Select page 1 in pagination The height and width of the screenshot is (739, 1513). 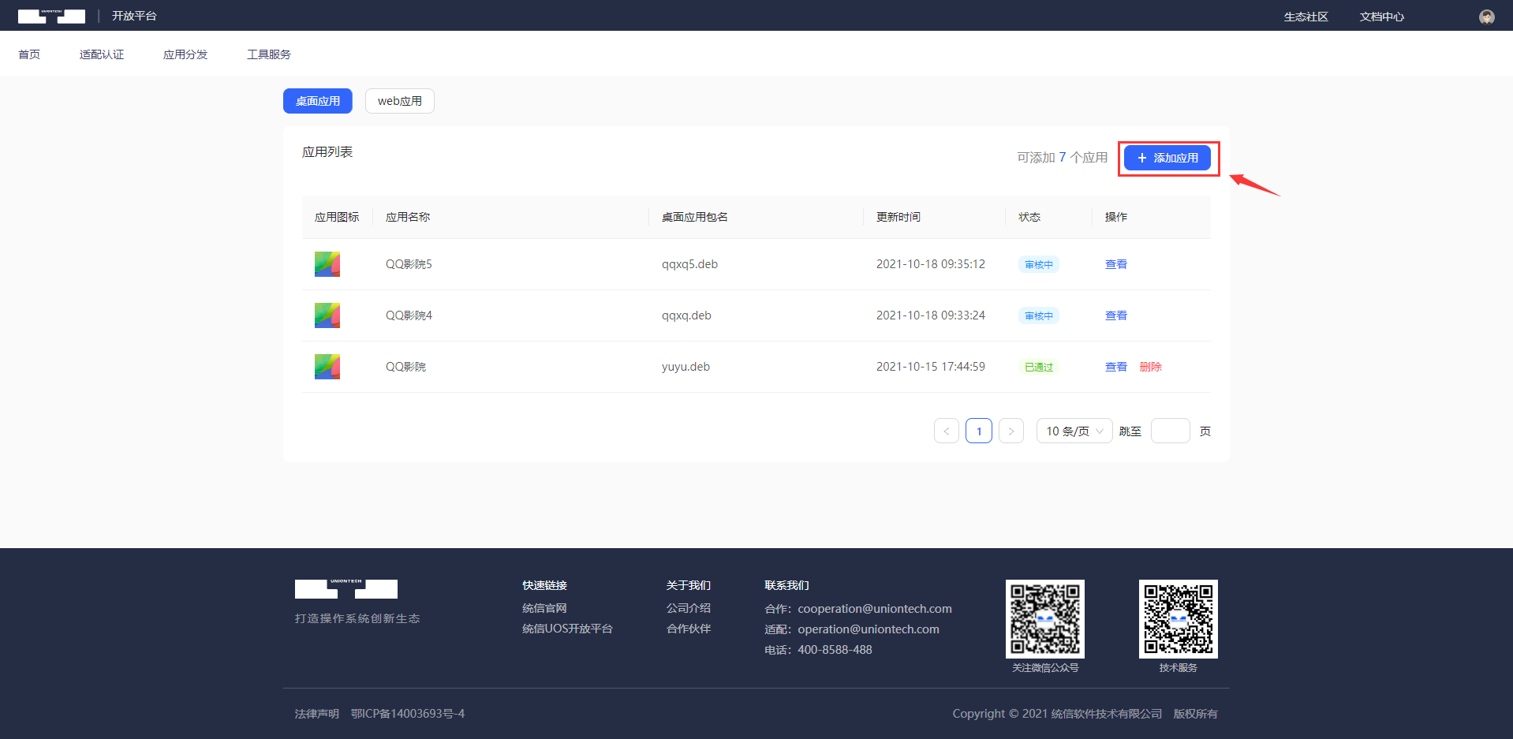(x=978, y=431)
